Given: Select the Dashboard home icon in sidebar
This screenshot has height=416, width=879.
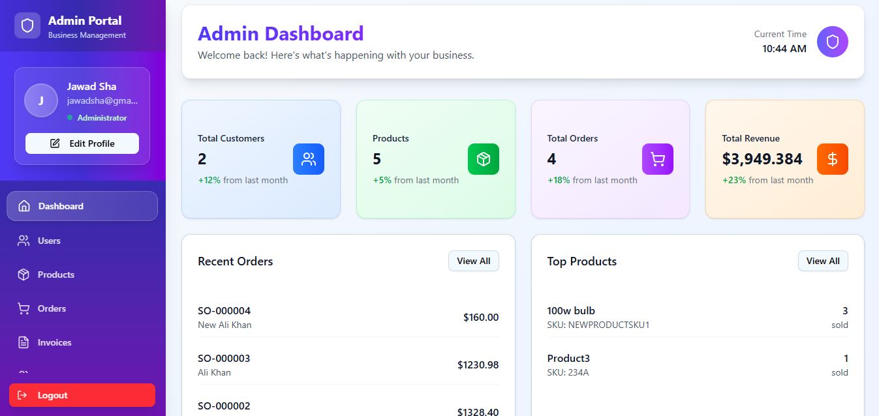Looking at the screenshot, I should tap(23, 205).
